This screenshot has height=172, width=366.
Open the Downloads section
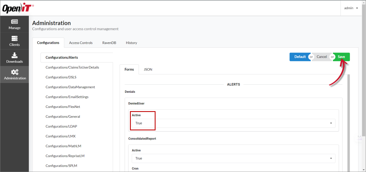(x=14, y=58)
